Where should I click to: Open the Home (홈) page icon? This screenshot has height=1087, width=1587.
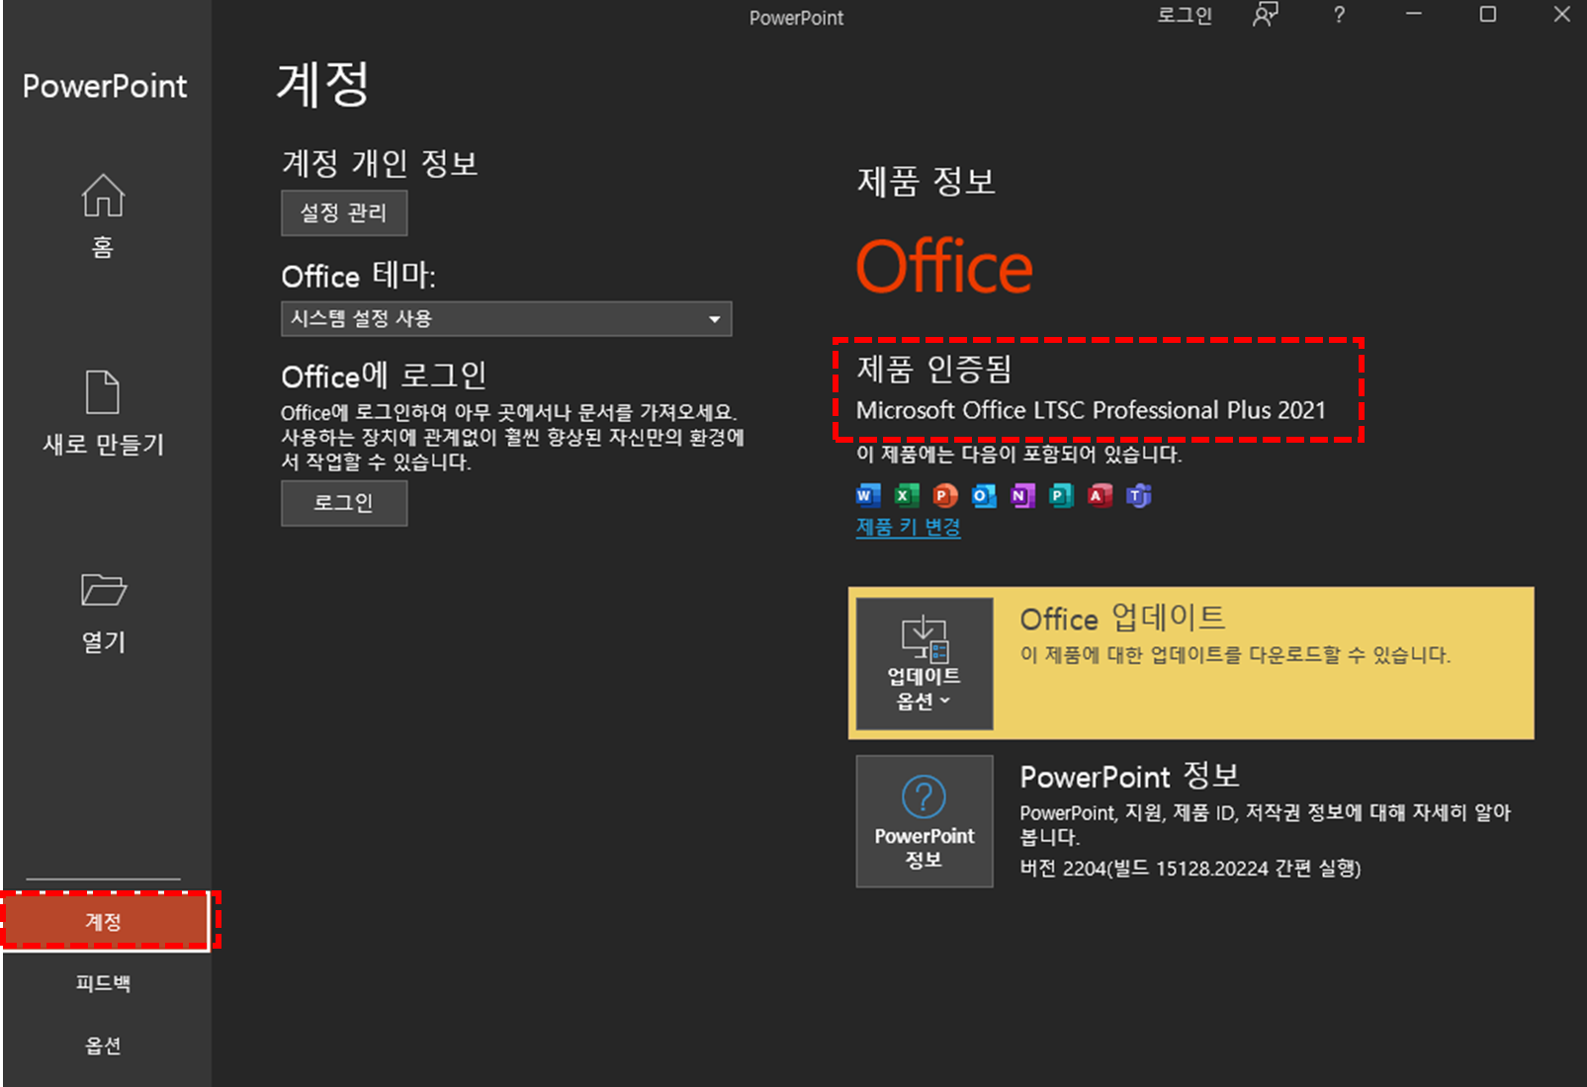[x=103, y=195]
